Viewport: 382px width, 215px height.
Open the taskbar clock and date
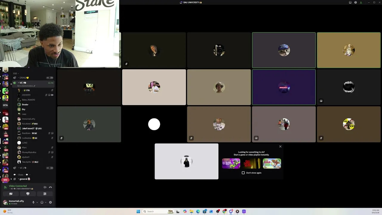tap(375, 211)
